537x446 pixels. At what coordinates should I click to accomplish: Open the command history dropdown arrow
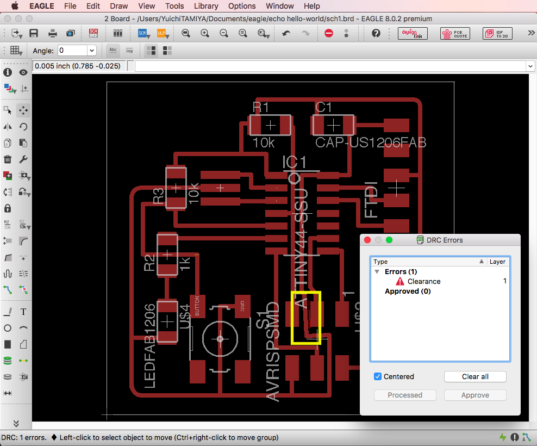[530, 66]
